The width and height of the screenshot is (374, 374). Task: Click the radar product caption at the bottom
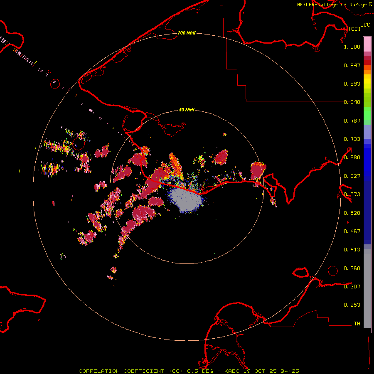(x=189, y=371)
